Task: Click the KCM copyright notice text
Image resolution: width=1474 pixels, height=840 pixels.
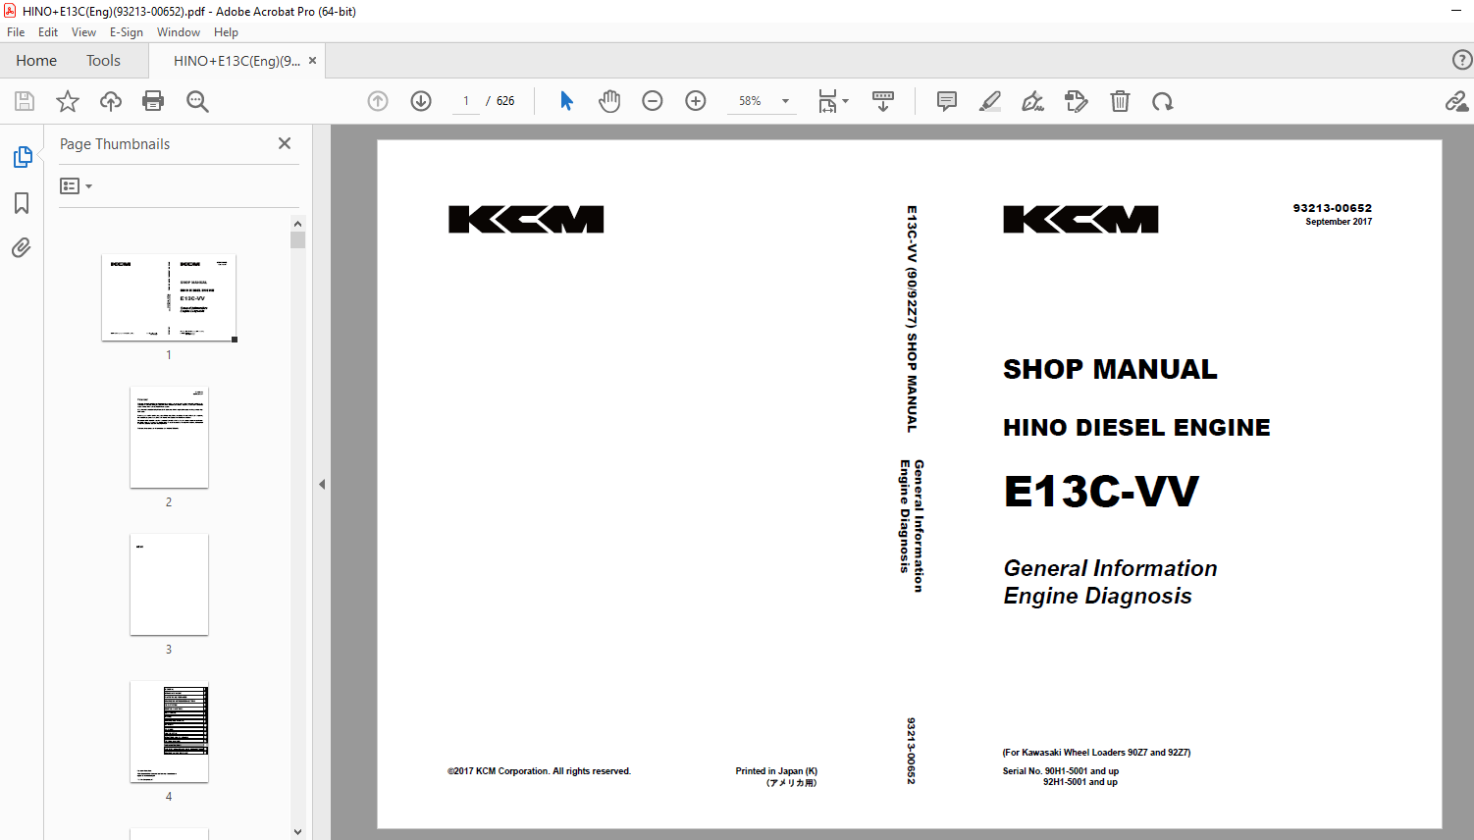Action: 540,771
